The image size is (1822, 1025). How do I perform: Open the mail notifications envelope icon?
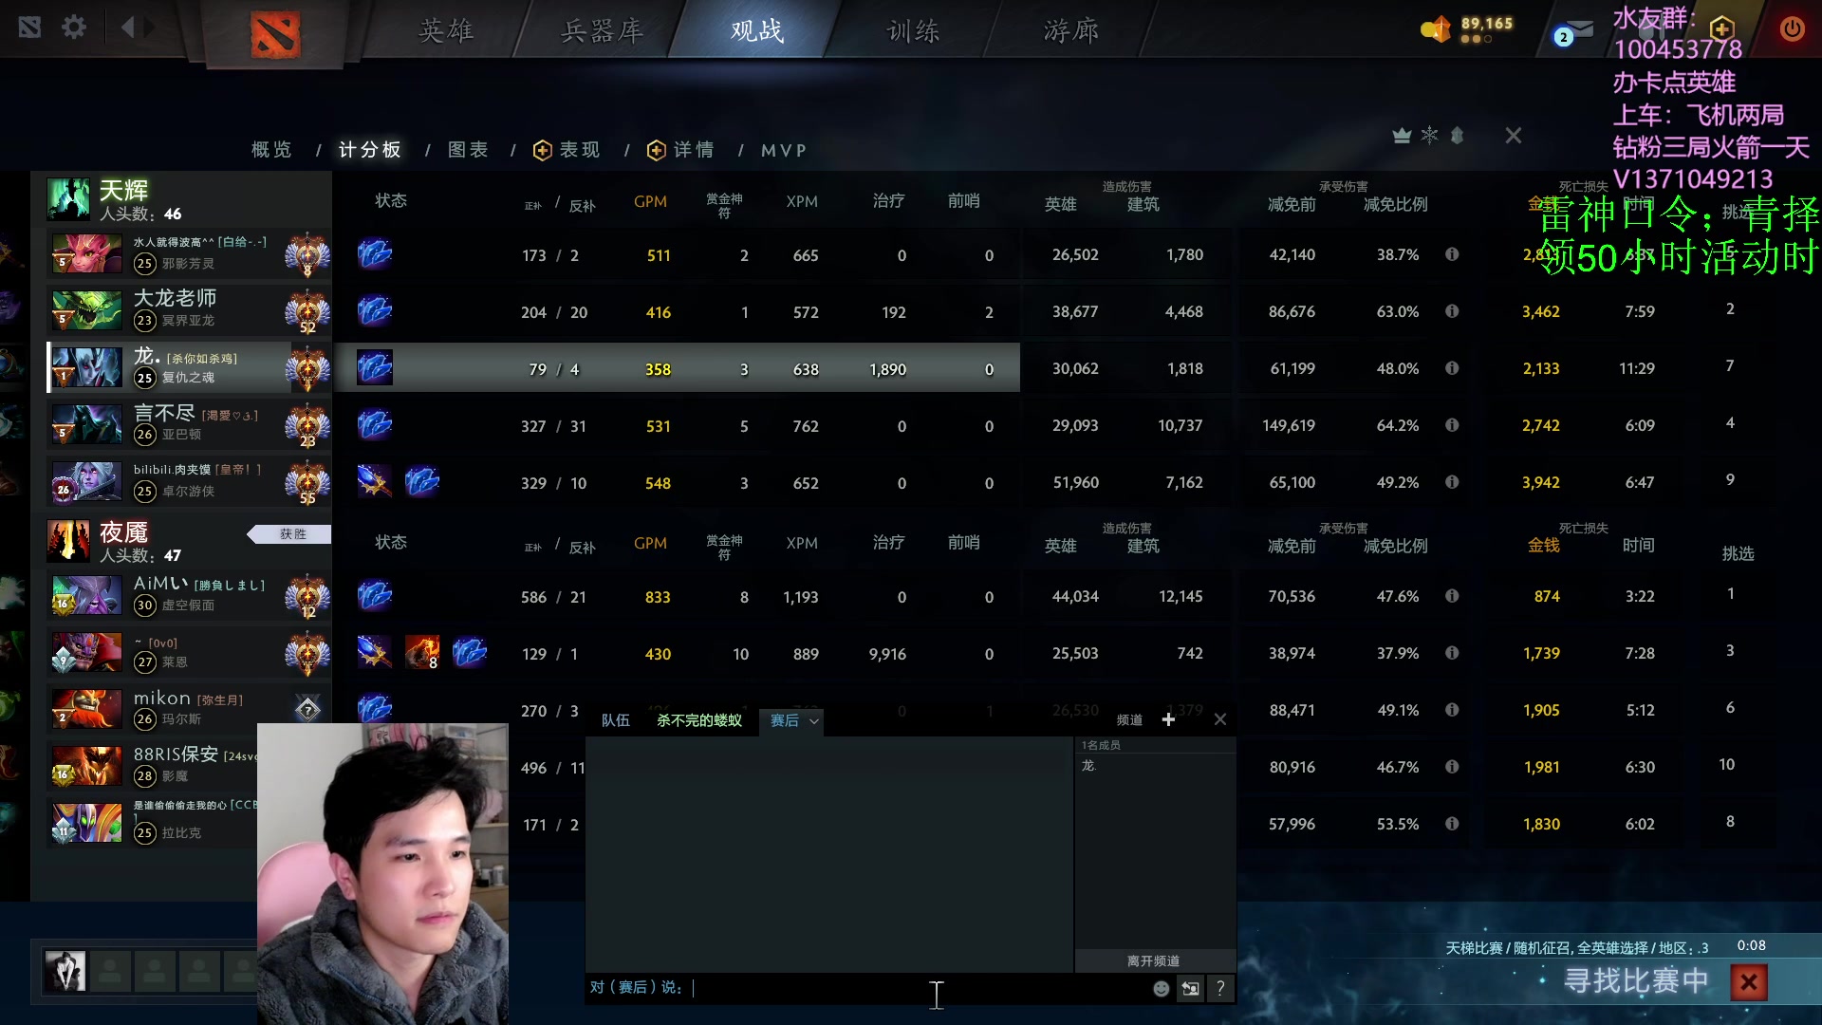[x=1579, y=29]
